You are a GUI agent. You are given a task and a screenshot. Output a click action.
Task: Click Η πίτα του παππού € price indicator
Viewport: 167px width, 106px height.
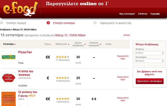click(48, 78)
